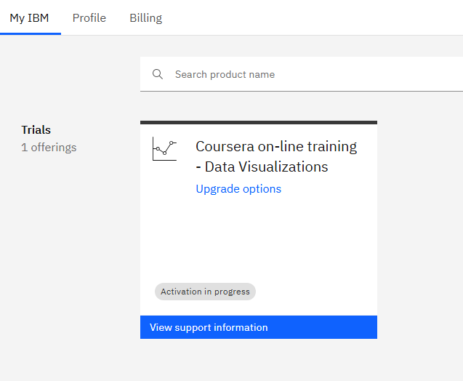Screen dimensions: 463x381
Task: Click the dark top bar of trial card
Action: (258, 123)
